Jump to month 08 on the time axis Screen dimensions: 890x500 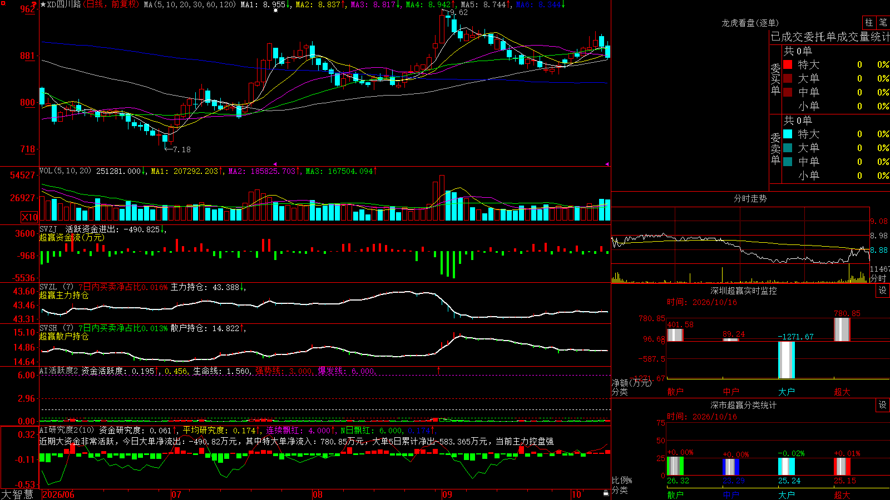click(x=318, y=494)
